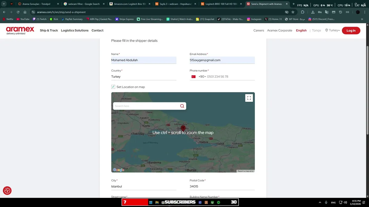This screenshot has height=207, width=369.
Task: Open Aramex Corporate link
Action: point(280,30)
